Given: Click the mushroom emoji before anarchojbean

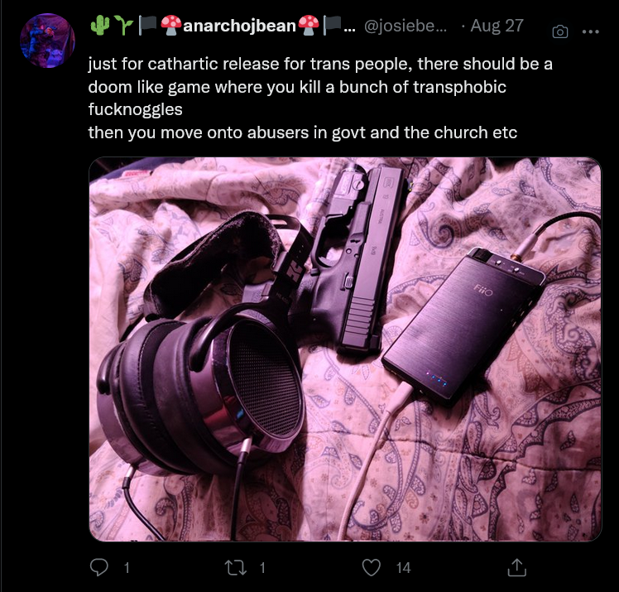Looking at the screenshot, I should (x=171, y=26).
